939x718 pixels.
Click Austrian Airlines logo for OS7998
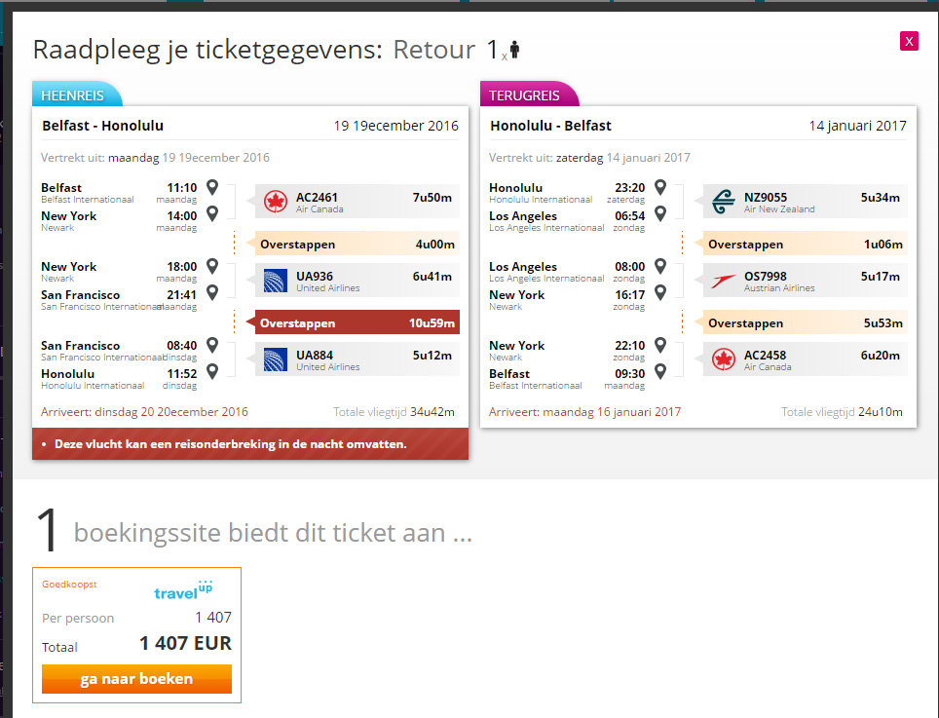pyautogui.click(x=724, y=281)
